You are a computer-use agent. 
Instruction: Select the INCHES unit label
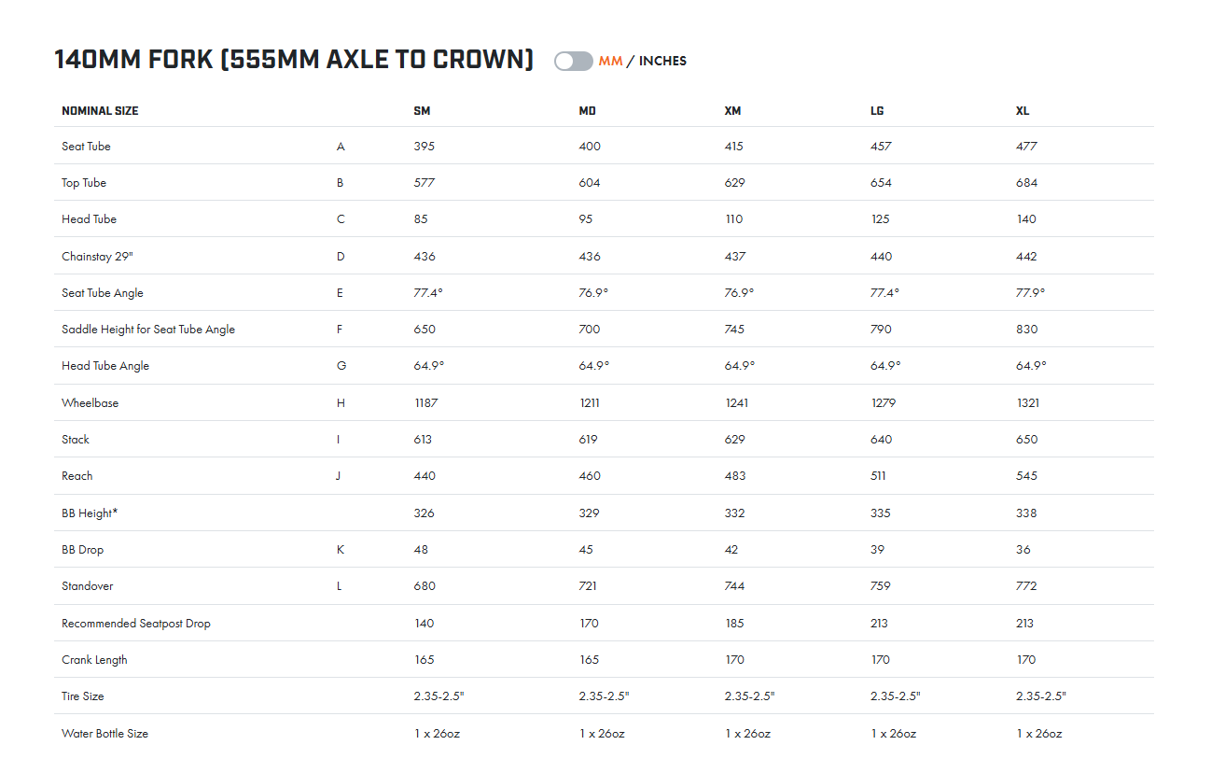tap(662, 61)
